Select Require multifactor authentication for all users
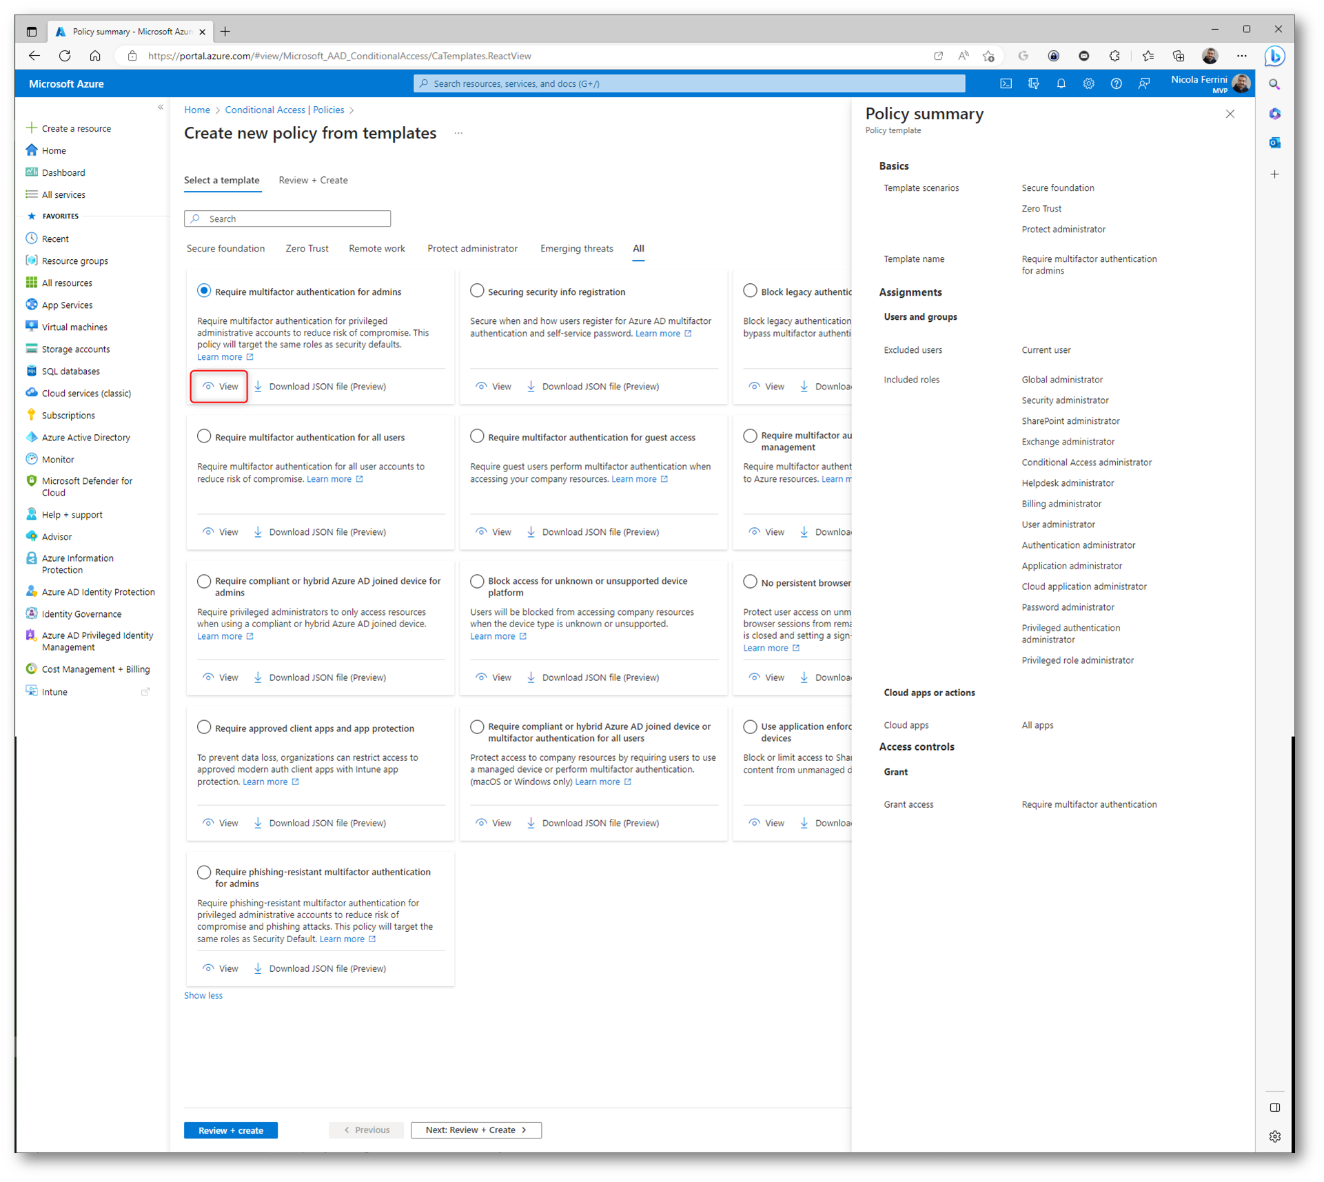Viewport: 1324px width, 1182px height. tap(204, 436)
